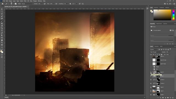Open the Filter menu
Image resolution: width=176 pixels, height=99 pixels.
[x=25, y=1]
